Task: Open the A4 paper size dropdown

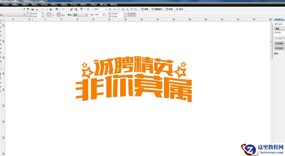Action: click(24, 15)
